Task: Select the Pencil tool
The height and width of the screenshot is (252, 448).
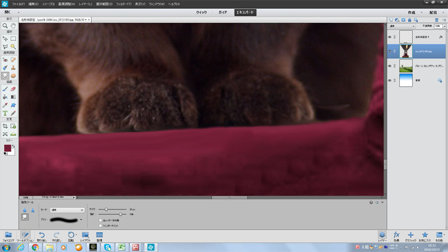Action: [x=13, y=113]
